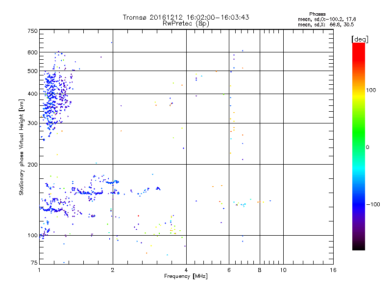Click the colorbar '0' tick label
This screenshot has height=294, width=392.
click(x=367, y=147)
